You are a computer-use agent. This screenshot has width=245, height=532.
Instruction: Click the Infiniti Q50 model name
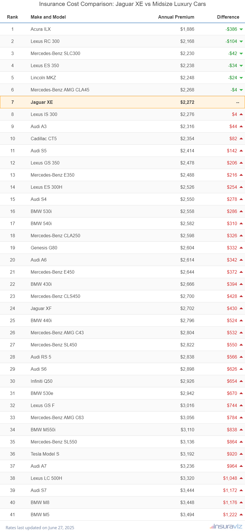[x=41, y=381]
